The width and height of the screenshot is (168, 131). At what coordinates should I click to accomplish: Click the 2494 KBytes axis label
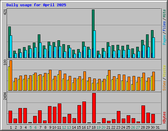5,96
